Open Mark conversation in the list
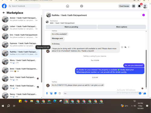The image size is (151, 113). [20, 87]
